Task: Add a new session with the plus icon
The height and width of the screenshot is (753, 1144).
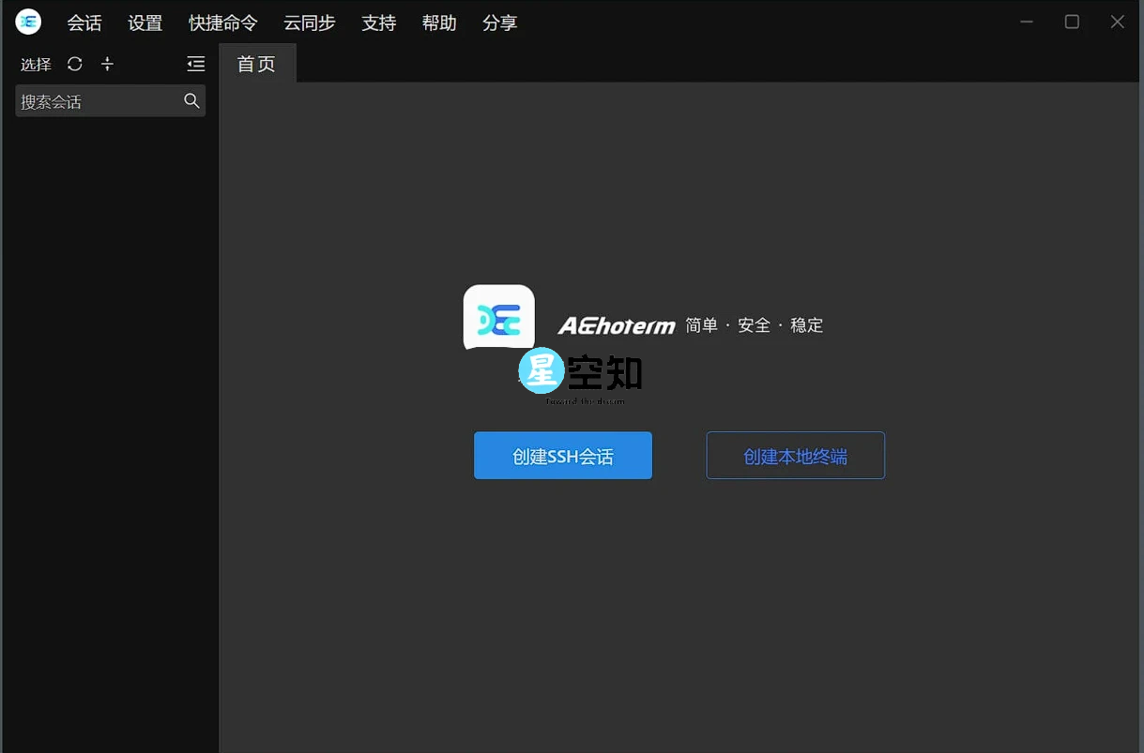Action: [107, 64]
